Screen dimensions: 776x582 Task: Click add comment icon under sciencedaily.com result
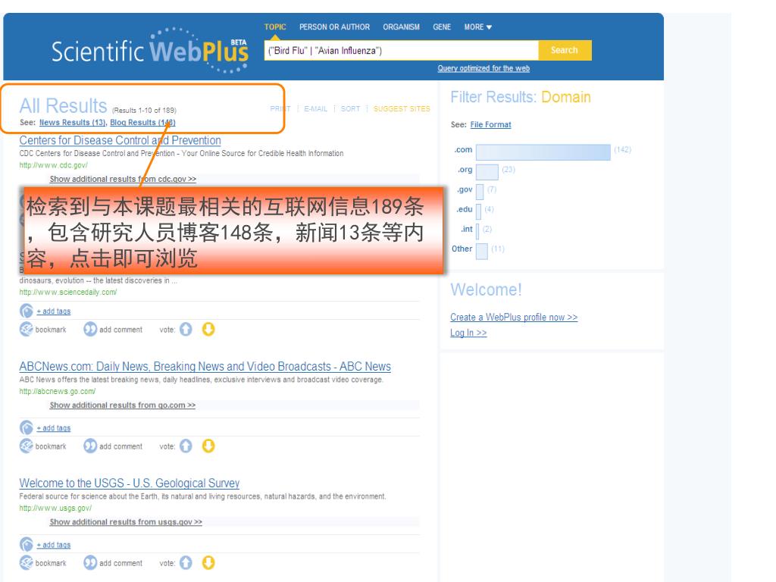click(x=90, y=329)
